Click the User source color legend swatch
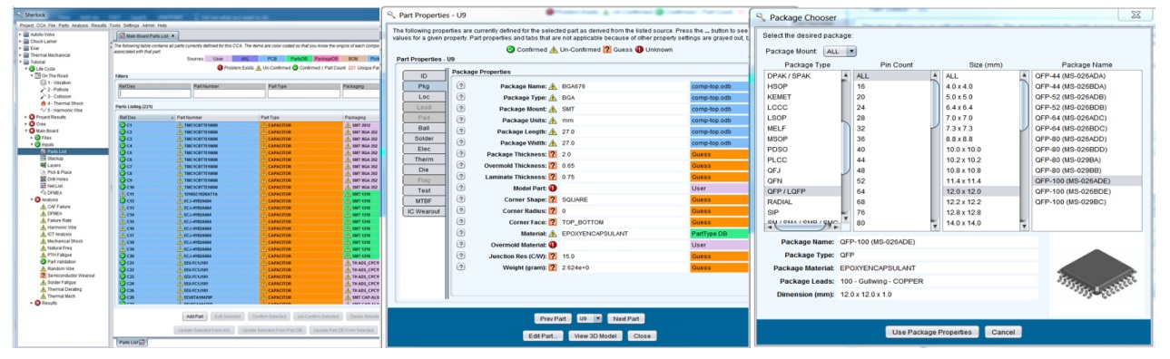The width and height of the screenshot is (1170, 359). 219,58
